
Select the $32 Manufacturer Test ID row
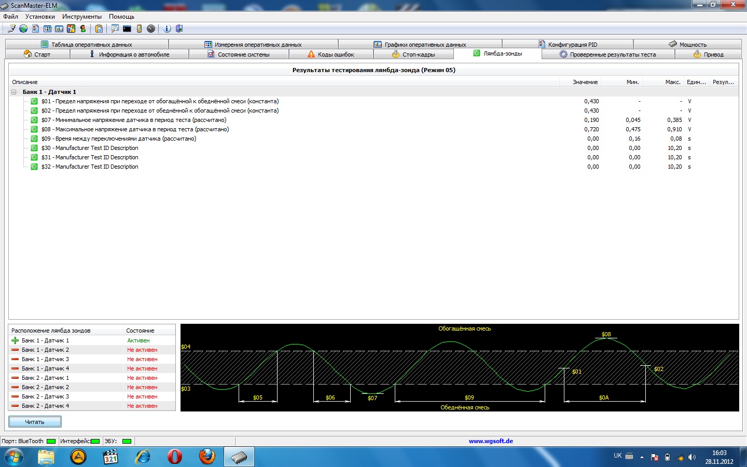click(374, 167)
